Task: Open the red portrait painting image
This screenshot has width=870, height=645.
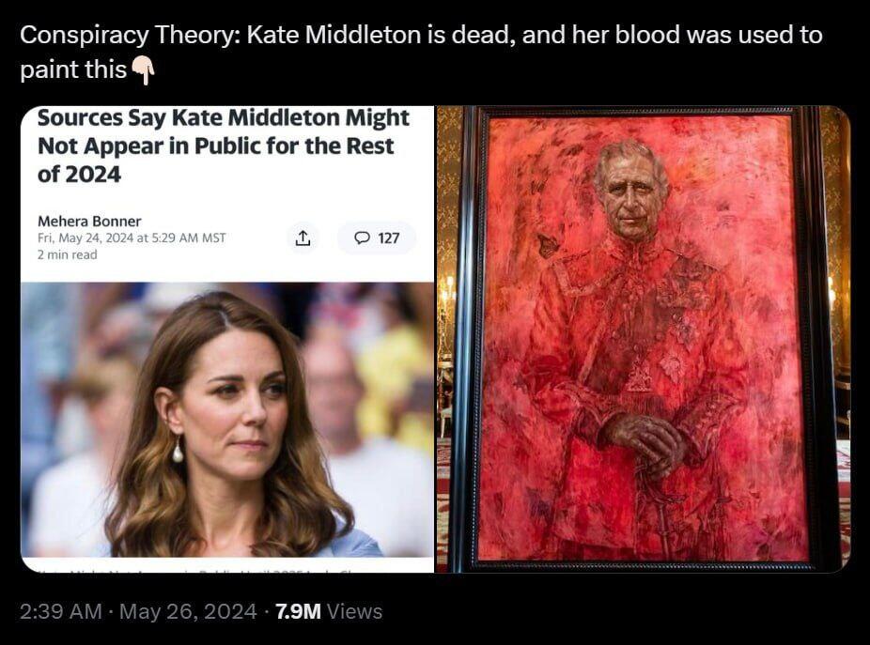Action: pyautogui.click(x=644, y=339)
